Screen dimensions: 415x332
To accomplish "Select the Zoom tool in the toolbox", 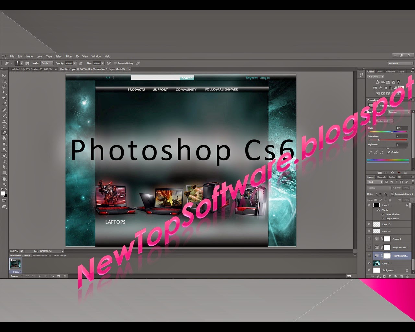I will pos(4,184).
